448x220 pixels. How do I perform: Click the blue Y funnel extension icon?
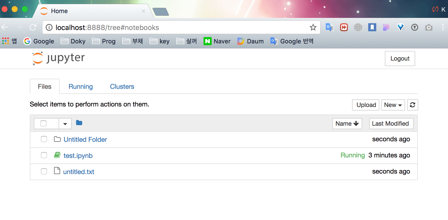[x=401, y=27]
